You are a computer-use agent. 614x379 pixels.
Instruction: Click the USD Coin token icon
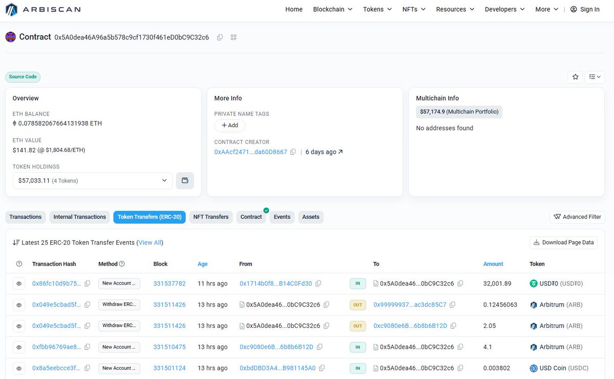534,368
